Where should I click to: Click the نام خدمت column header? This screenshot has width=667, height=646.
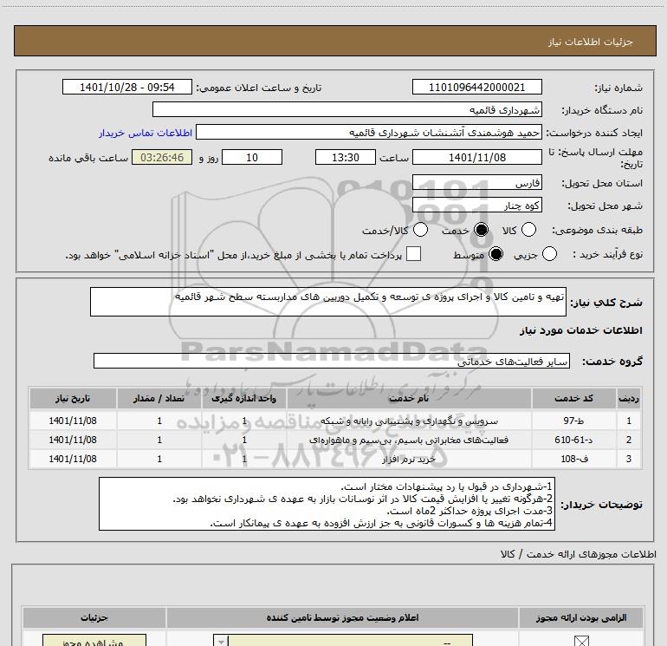pos(409,398)
